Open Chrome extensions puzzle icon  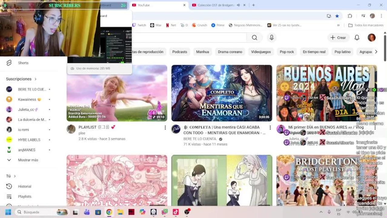350,16
